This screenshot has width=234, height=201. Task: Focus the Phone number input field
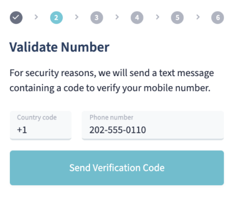pos(153,125)
